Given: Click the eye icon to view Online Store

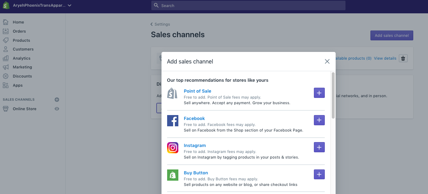Looking at the screenshot, I should point(57,109).
